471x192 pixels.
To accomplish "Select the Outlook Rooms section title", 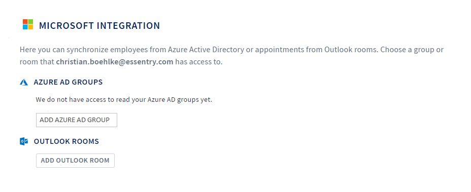I will tap(66, 141).
